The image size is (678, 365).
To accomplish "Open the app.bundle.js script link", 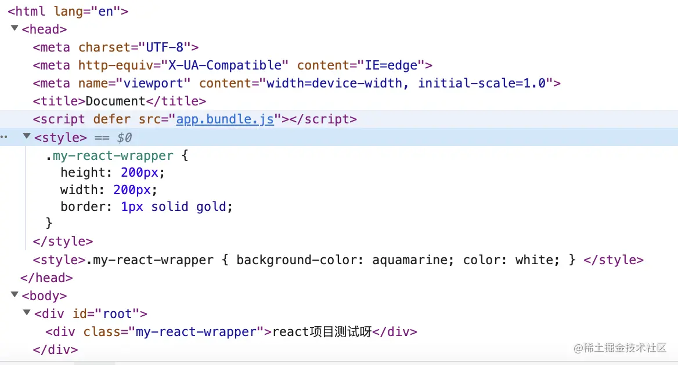I will (225, 119).
